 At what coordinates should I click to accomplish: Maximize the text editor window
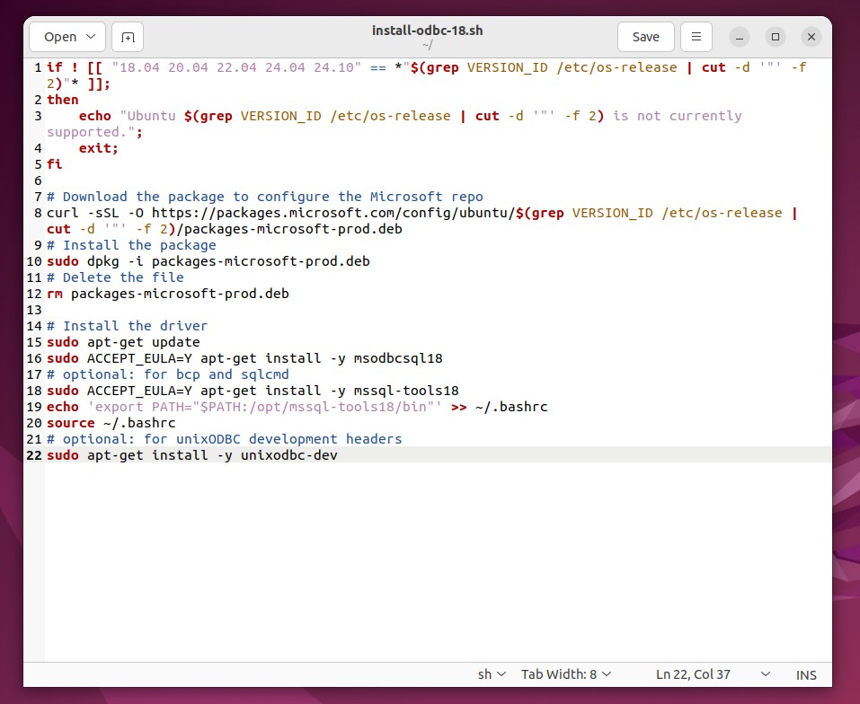775,37
